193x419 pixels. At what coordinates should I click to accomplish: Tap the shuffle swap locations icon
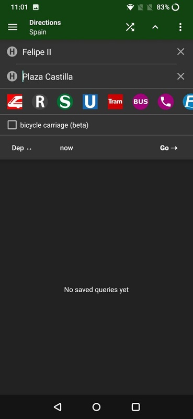[130, 27]
